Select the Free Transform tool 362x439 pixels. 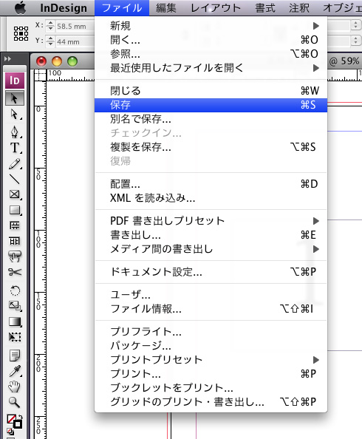(14, 337)
